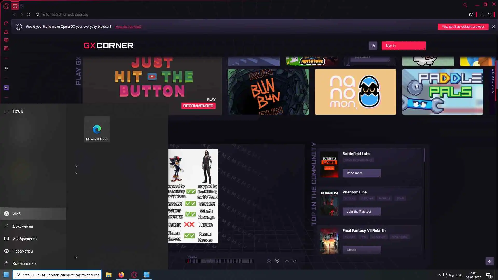The width and height of the screenshot is (498, 280).
Task: Open the tab search magnifier icon
Action: (x=465, y=5)
